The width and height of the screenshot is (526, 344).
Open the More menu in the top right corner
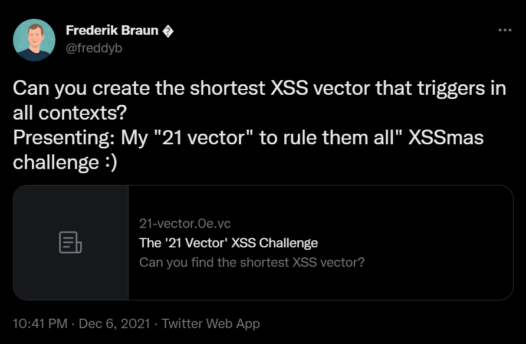click(x=504, y=30)
